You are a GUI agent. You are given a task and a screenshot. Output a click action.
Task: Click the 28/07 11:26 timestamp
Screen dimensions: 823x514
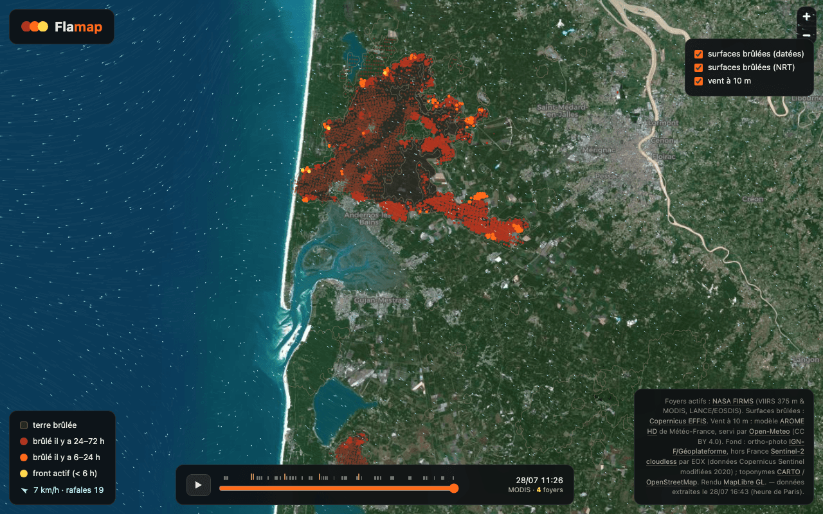pyautogui.click(x=539, y=480)
